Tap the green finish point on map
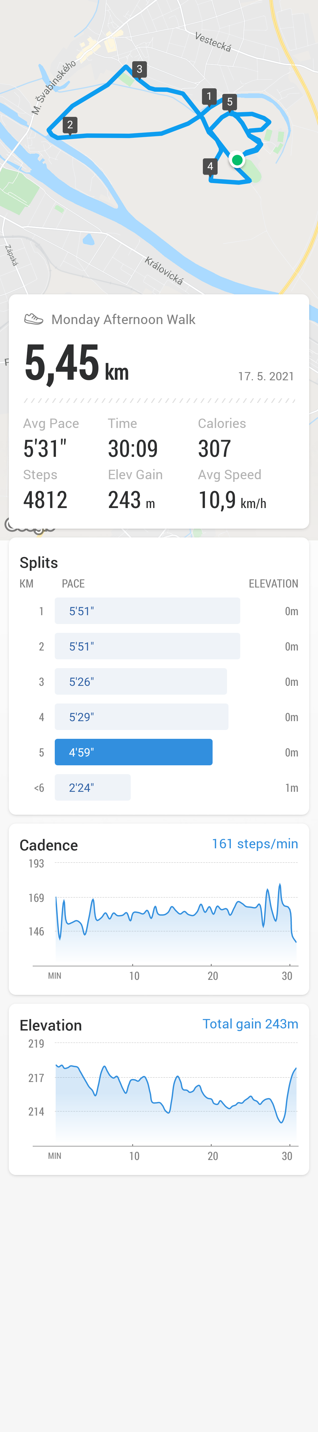 [237, 160]
